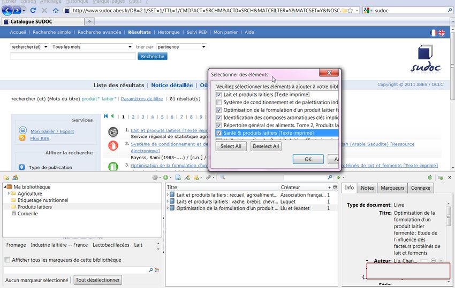Image resolution: width=455 pixels, height=288 pixels.
Task: Open the 'Tous les mots' dropdown
Action: click(92, 46)
